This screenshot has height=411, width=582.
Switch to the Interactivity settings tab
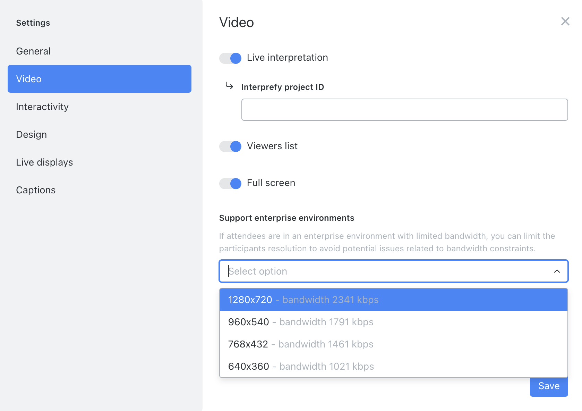tap(42, 107)
